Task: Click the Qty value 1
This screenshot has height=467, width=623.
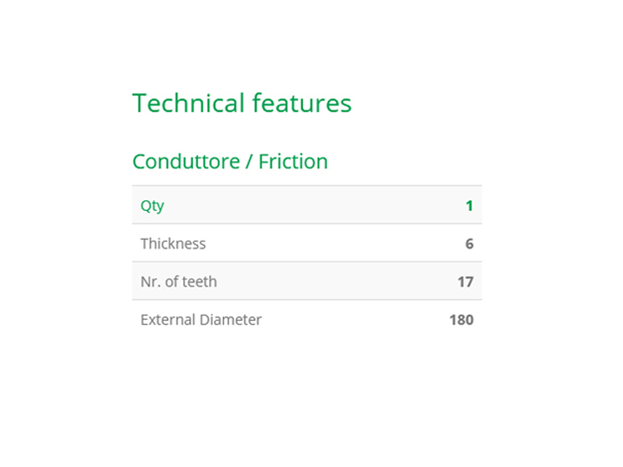Action: (x=470, y=205)
